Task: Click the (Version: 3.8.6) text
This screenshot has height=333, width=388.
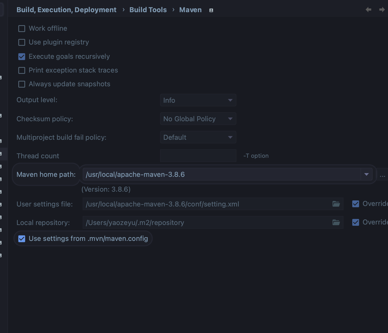Action: [x=106, y=189]
